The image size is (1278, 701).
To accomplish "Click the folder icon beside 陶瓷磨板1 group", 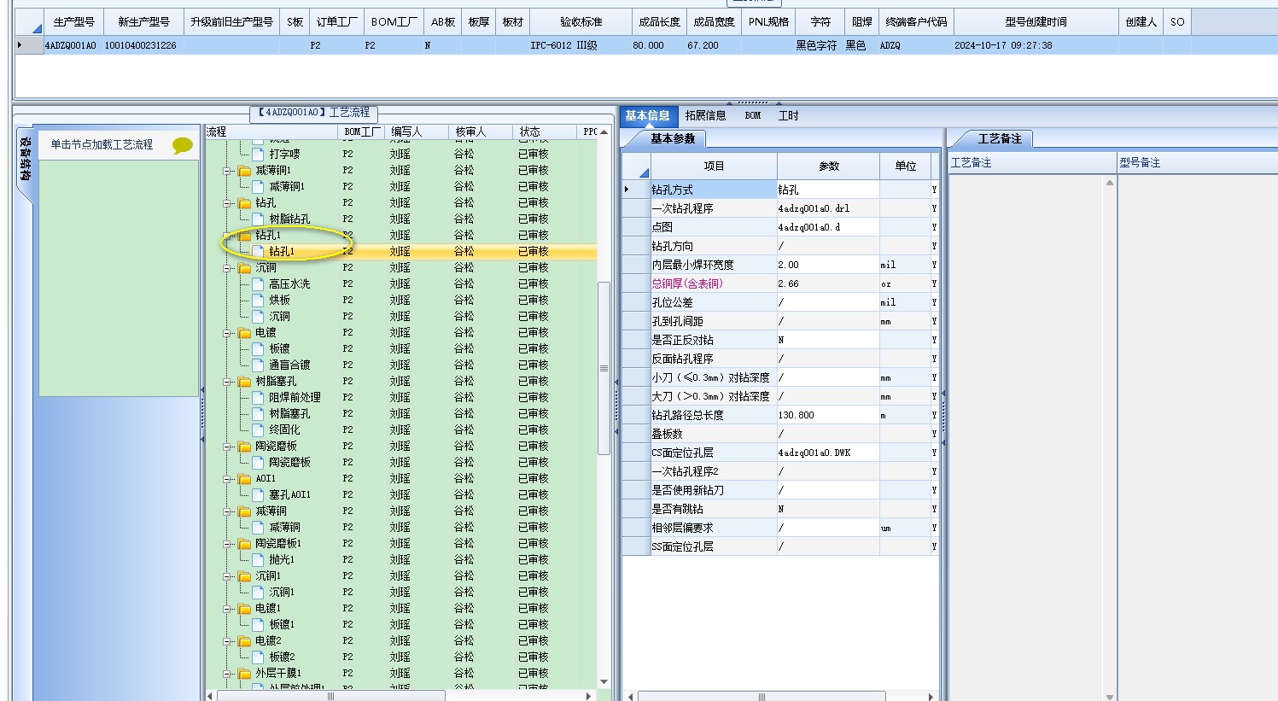I will click(245, 544).
